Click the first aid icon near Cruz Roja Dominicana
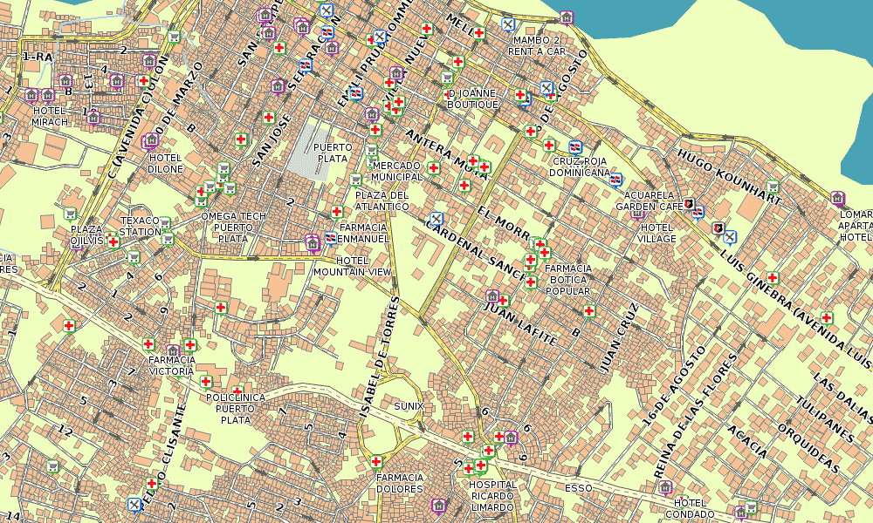The height and width of the screenshot is (523, 873). coord(548,145)
